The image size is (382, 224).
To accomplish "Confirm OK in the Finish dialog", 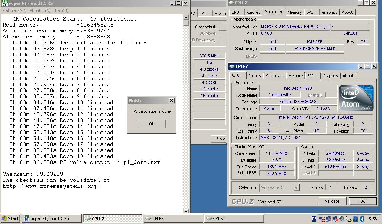I will [x=151, y=124].
